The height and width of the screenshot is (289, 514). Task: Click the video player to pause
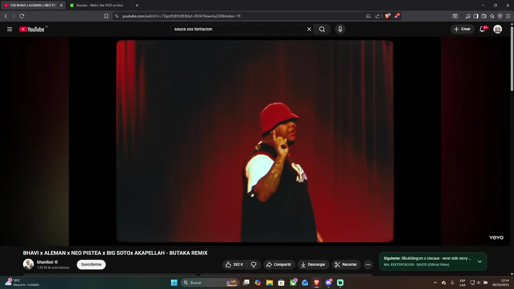coord(255,141)
